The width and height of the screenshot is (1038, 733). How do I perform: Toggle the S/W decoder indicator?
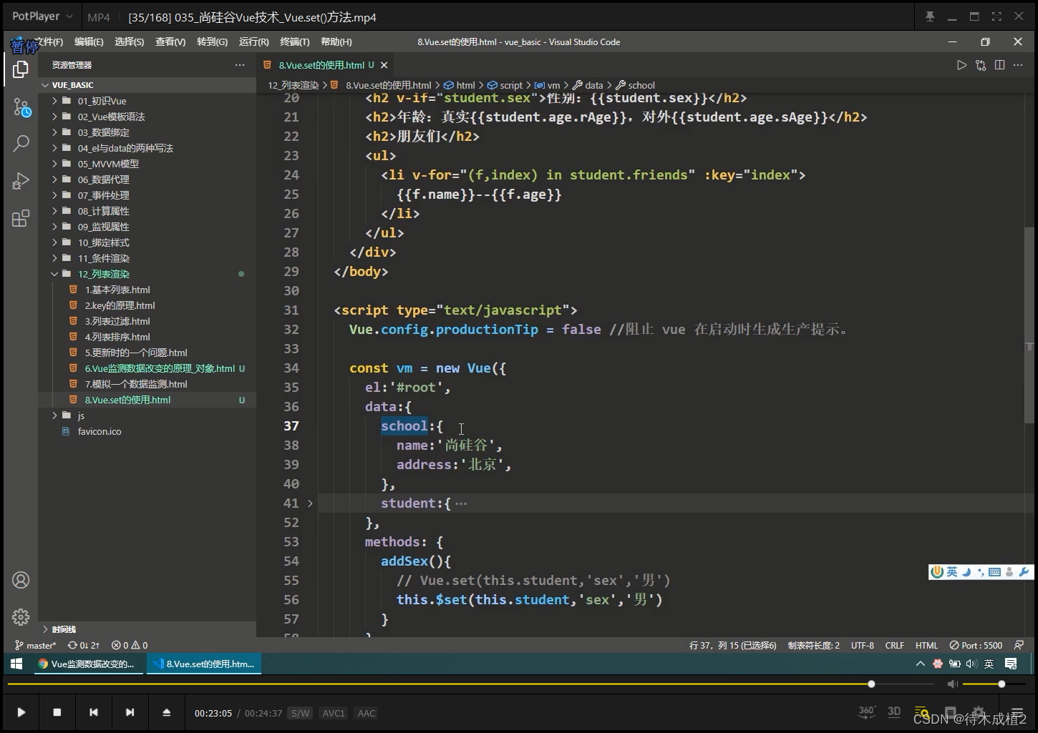pos(301,713)
